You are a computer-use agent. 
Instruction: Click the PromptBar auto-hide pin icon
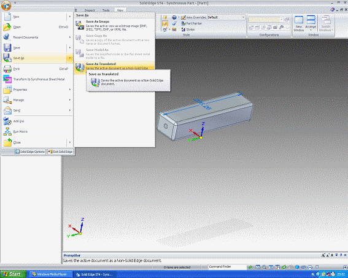(x=341, y=255)
